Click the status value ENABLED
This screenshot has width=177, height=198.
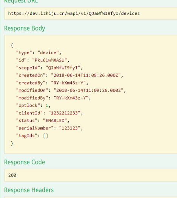(55, 120)
